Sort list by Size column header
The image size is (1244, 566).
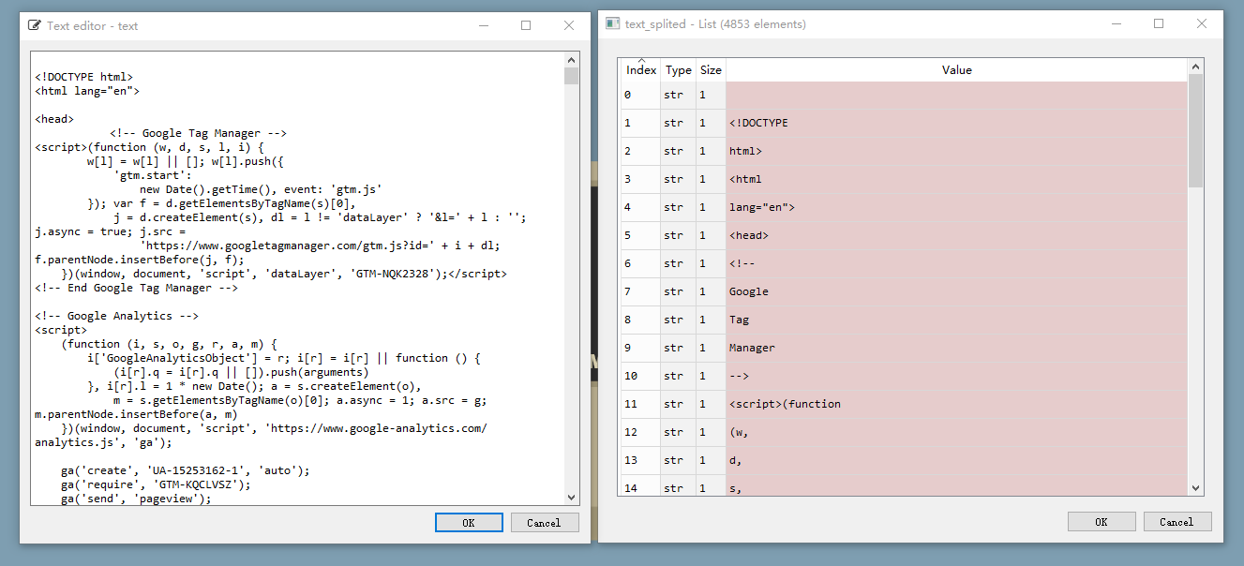(711, 69)
